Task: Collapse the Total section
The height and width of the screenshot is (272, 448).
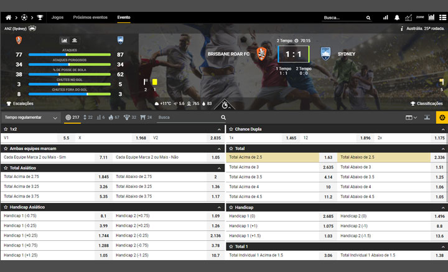Action: coord(443,149)
